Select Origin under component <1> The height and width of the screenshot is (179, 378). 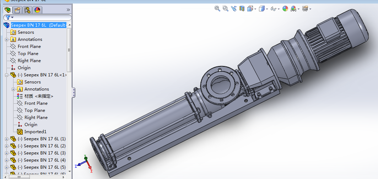point(31,125)
